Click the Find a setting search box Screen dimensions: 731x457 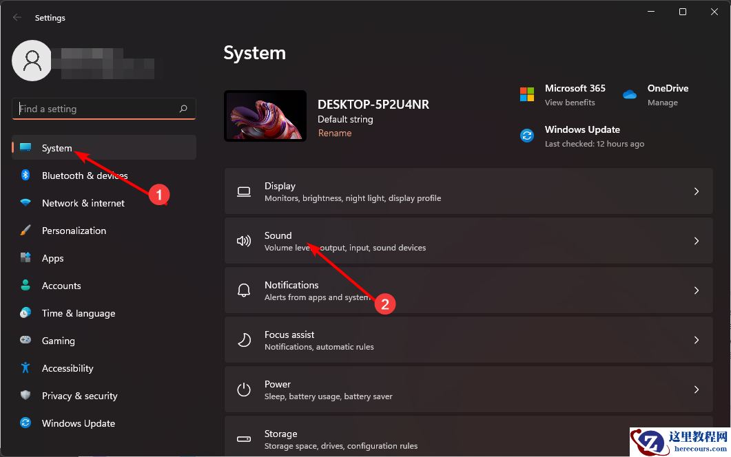(x=103, y=109)
